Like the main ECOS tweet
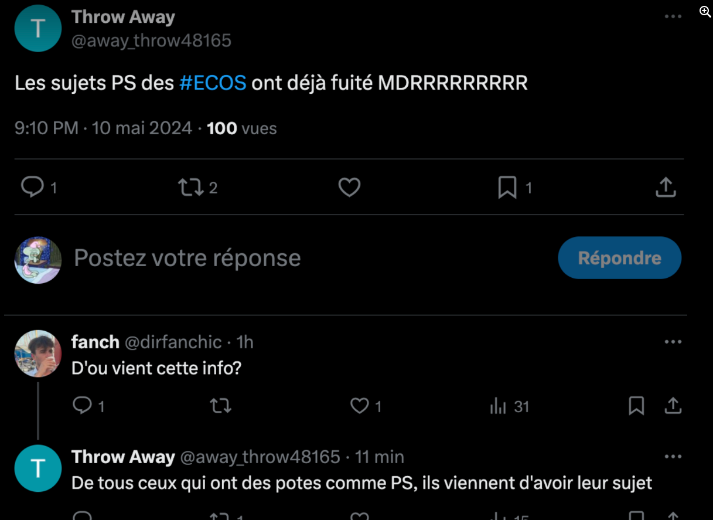This screenshot has height=520, width=713. (x=349, y=188)
